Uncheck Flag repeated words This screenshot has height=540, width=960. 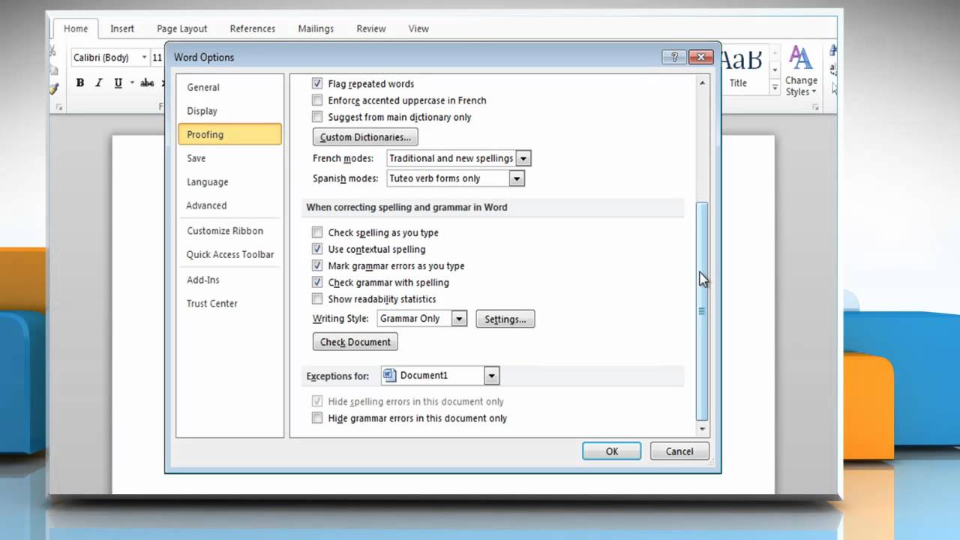(x=317, y=84)
